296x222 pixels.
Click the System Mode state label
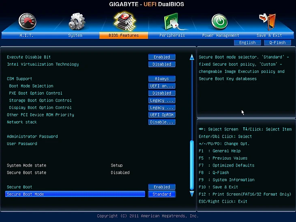(x=26, y=165)
